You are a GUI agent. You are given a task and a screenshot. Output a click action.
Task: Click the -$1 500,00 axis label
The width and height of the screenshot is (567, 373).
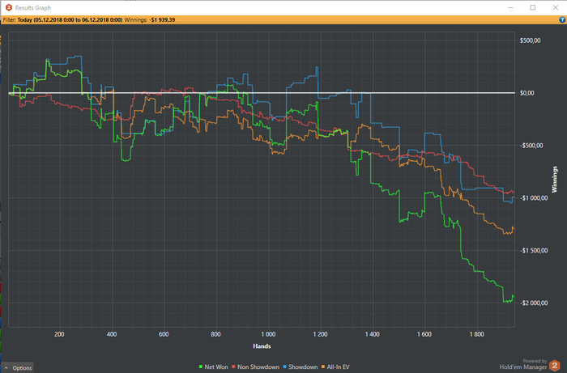tap(534, 251)
